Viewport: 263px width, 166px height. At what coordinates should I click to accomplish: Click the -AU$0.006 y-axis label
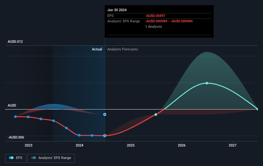pos(16,137)
